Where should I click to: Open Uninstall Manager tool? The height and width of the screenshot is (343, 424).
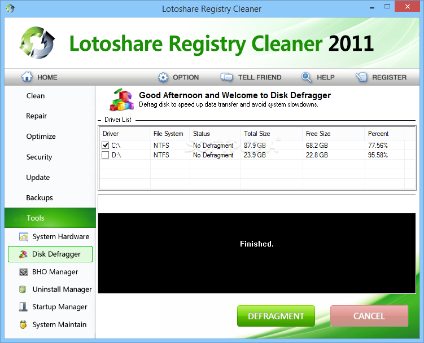coord(62,289)
